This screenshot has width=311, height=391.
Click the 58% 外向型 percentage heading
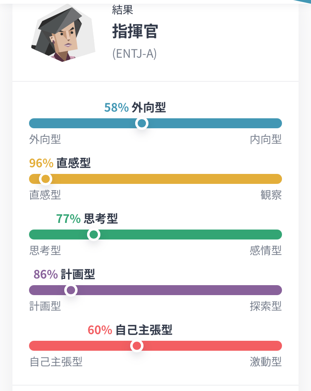[135, 108]
